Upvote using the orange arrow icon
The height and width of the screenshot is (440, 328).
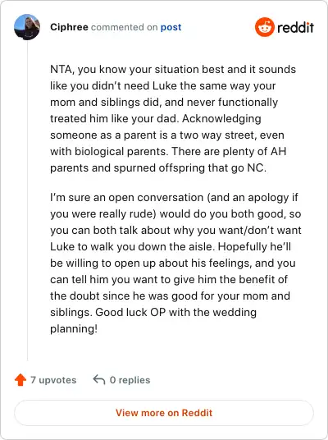(20, 380)
